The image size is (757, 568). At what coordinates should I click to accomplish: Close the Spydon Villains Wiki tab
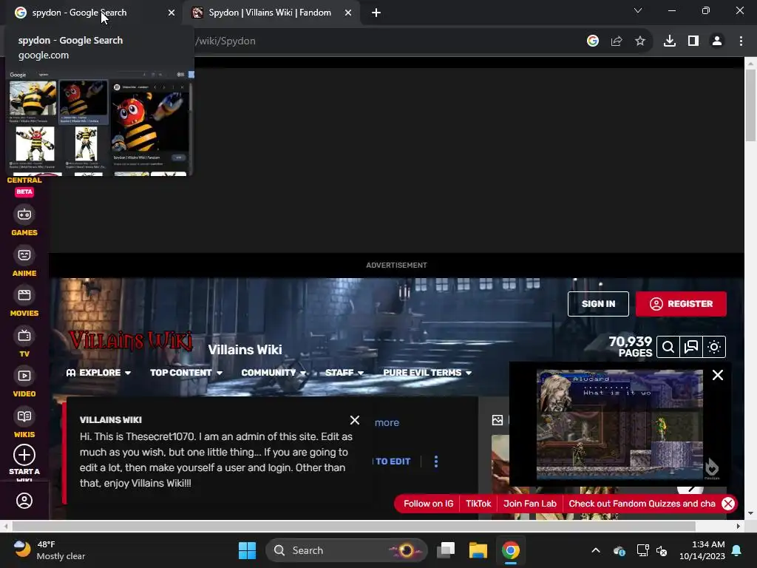348,13
